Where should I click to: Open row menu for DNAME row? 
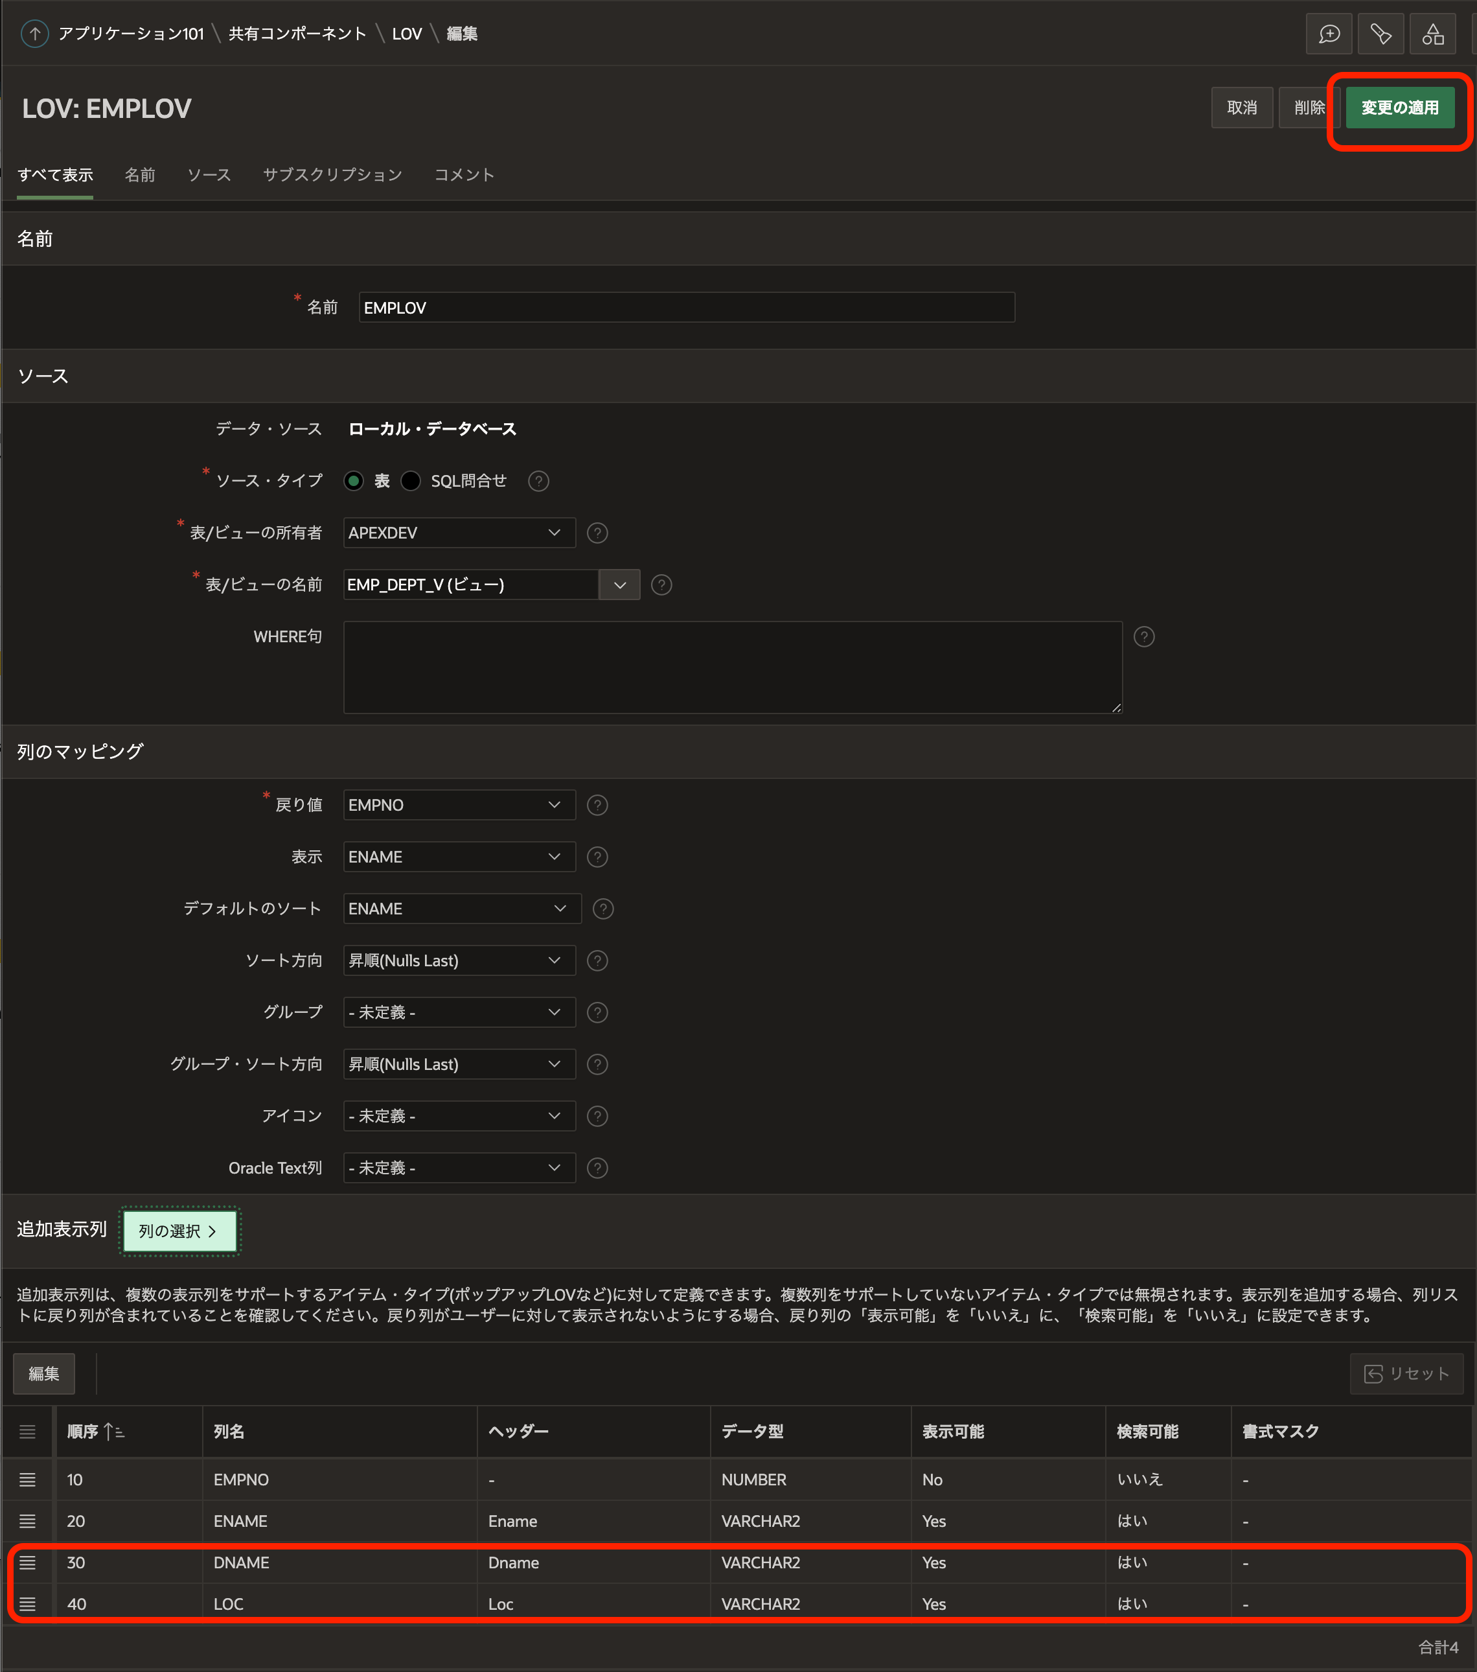[27, 1562]
